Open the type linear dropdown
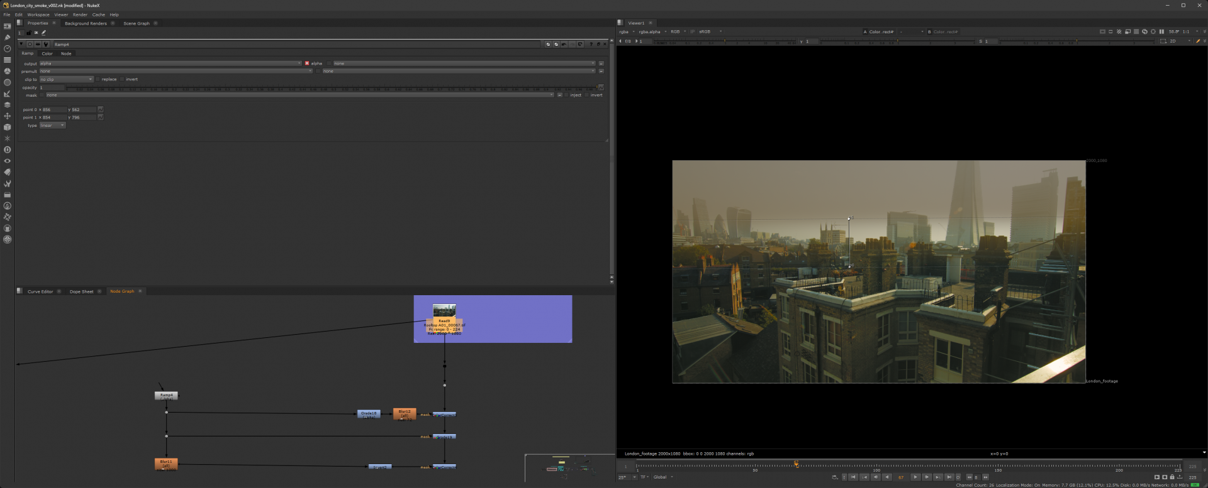Image resolution: width=1208 pixels, height=488 pixels. pos(52,126)
